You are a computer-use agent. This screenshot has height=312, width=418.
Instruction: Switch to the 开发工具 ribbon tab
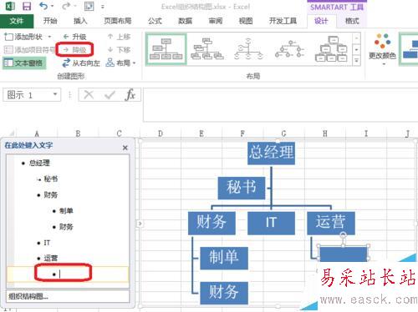tap(283, 21)
